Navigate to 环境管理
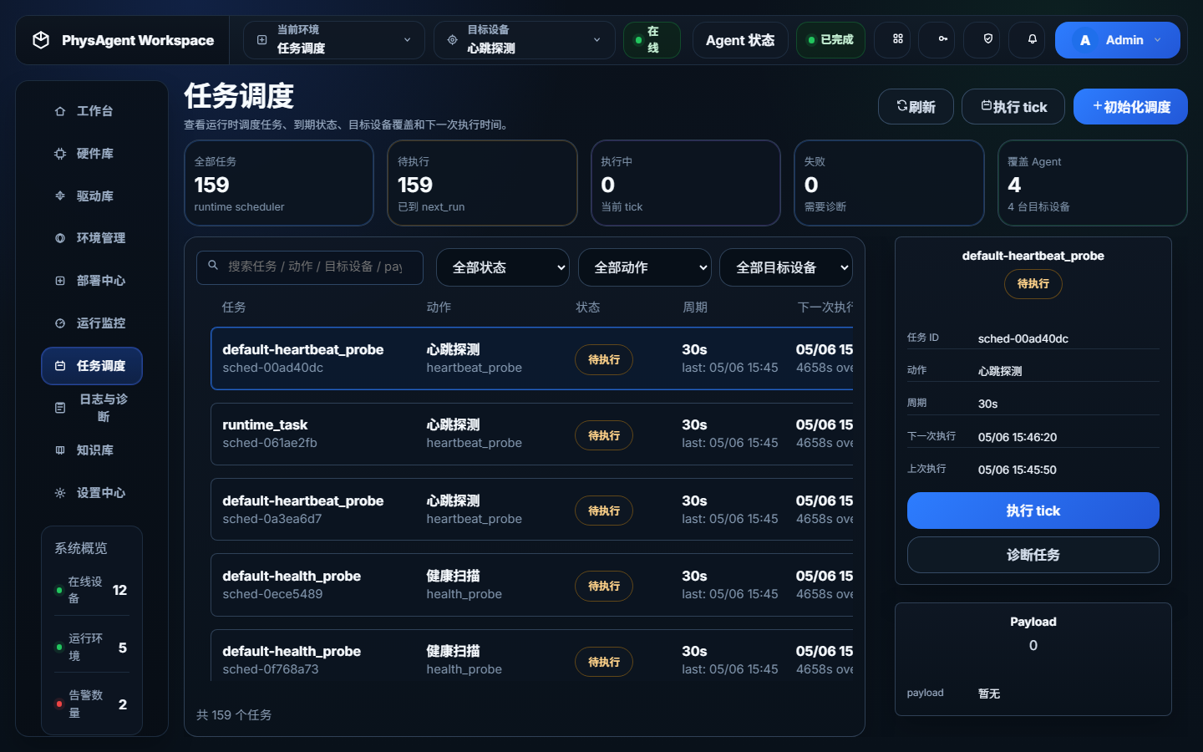Image resolution: width=1203 pixels, height=752 pixels. (92, 238)
